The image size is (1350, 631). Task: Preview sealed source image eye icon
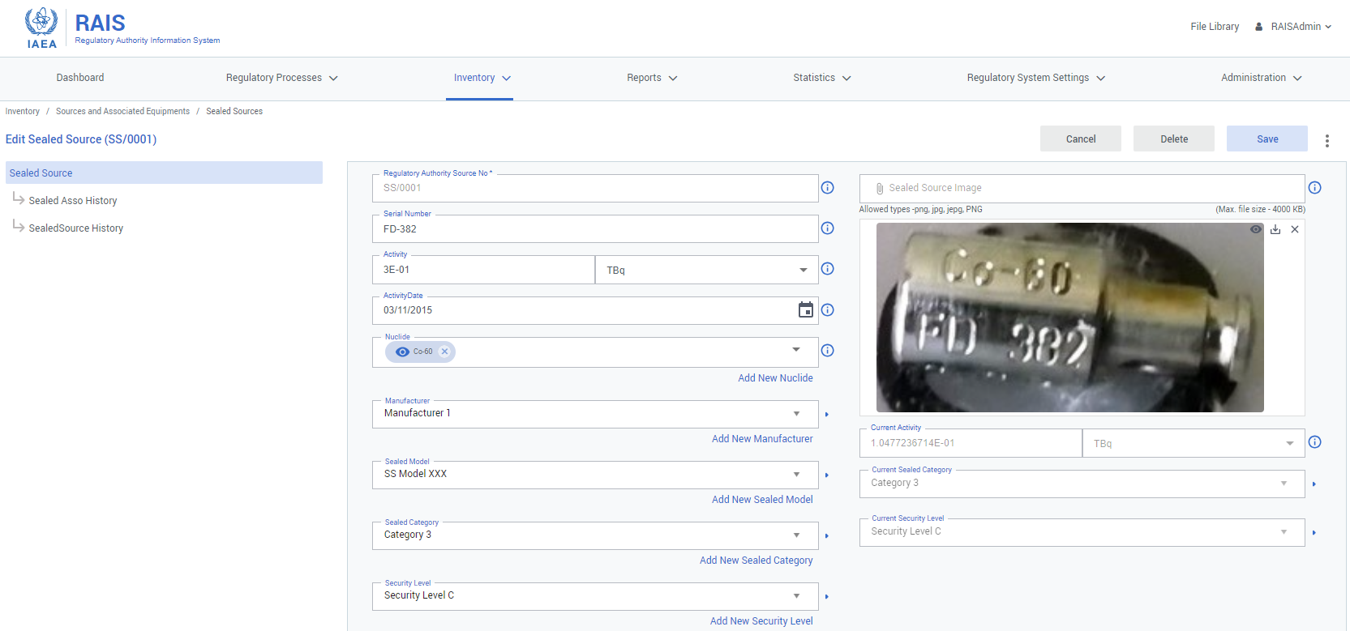pyautogui.click(x=1255, y=229)
